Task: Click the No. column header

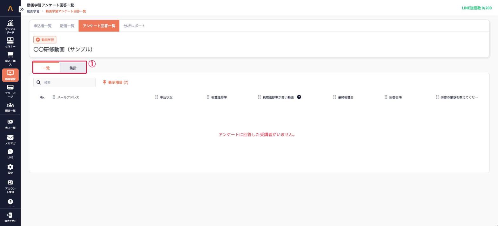Action: click(42, 97)
